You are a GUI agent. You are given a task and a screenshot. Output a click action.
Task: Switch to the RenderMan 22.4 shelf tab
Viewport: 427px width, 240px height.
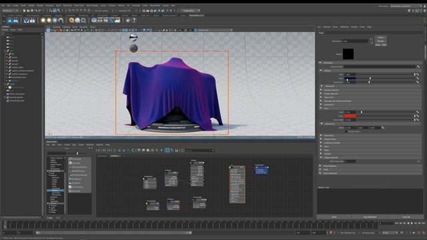196,15
